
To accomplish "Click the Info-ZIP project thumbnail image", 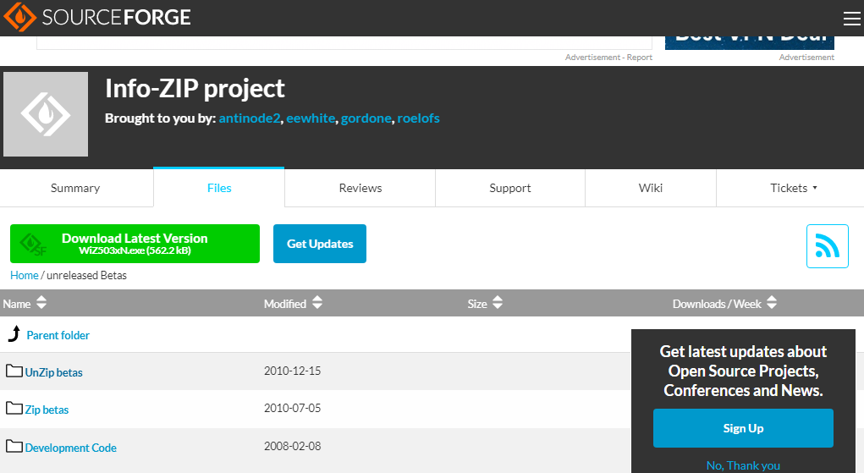I will [46, 114].
